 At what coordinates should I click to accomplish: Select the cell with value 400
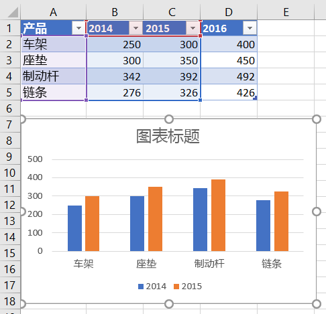coord(229,44)
